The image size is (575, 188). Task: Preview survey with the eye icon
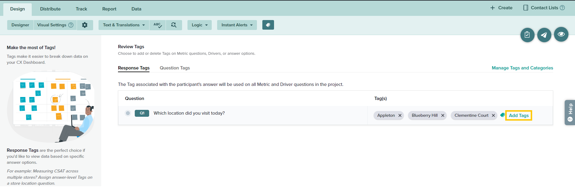tap(561, 34)
